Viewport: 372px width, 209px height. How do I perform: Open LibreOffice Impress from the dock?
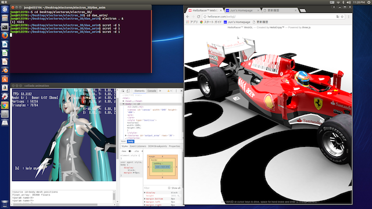pyautogui.click(x=5, y=62)
